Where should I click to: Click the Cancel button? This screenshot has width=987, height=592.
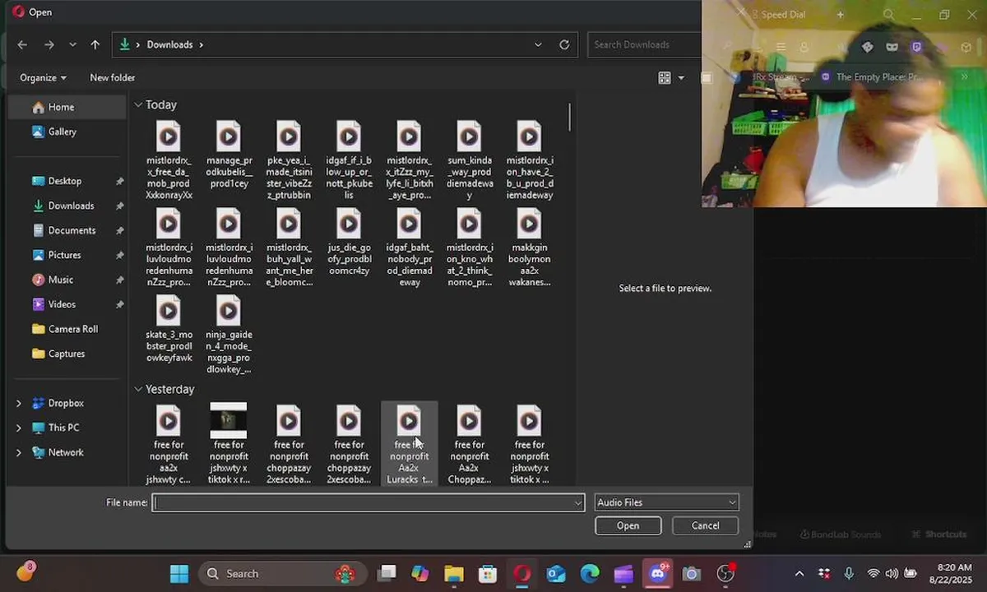705,525
